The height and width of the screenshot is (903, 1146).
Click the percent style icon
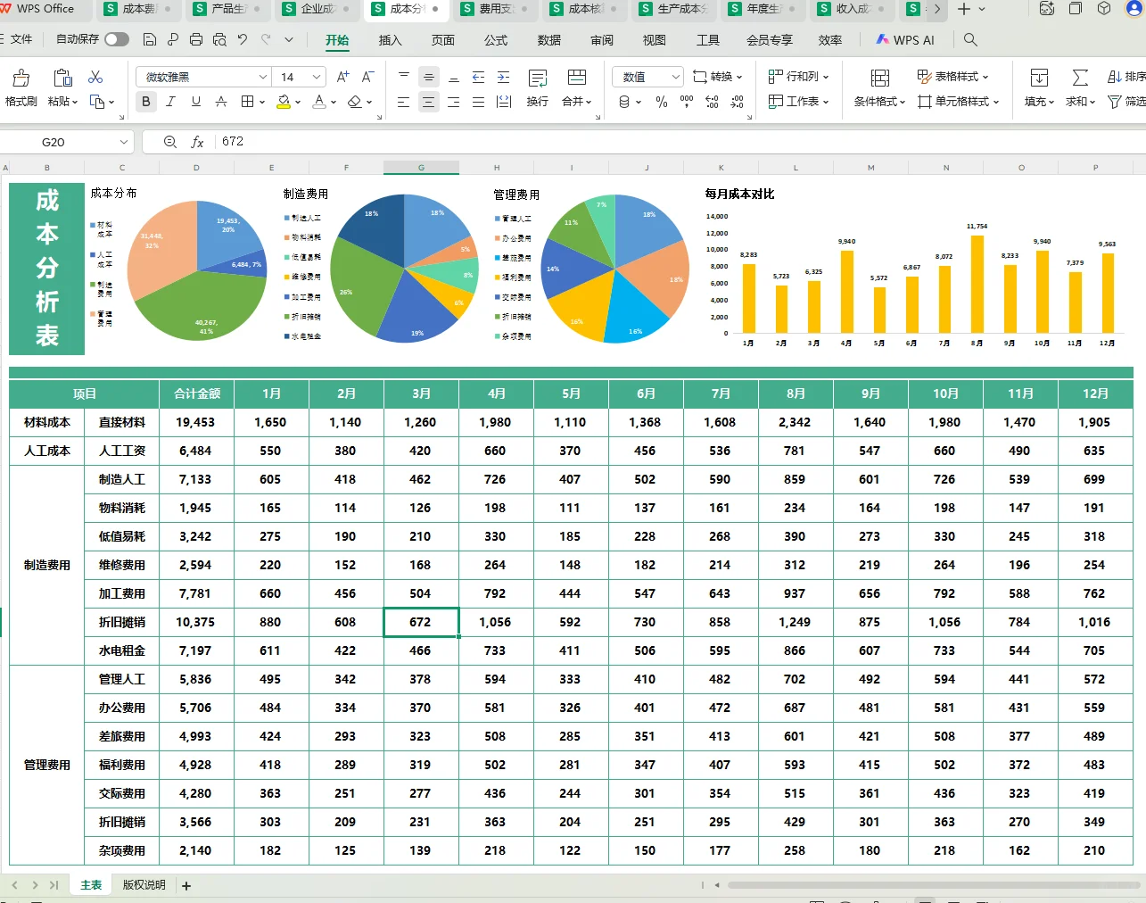point(662,102)
